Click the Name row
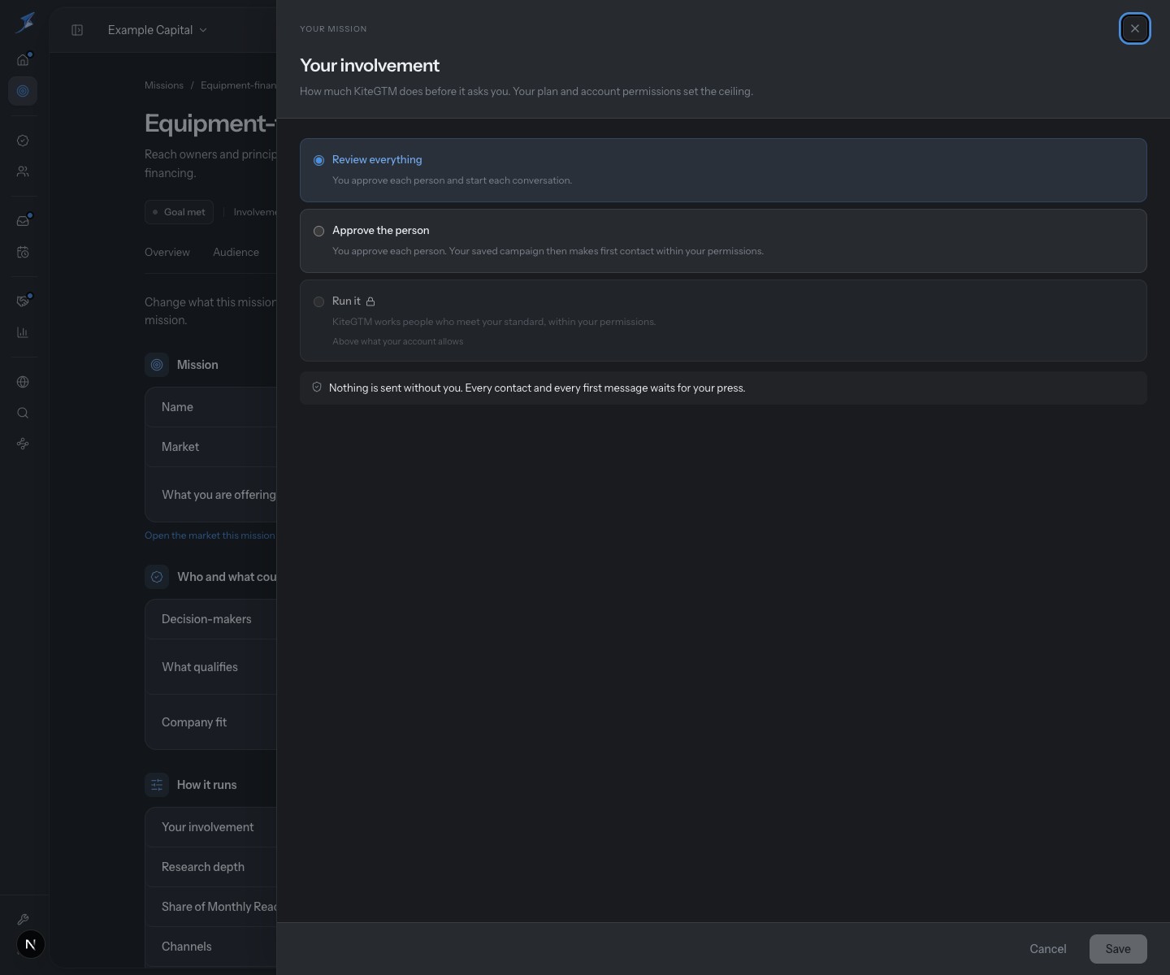 pyautogui.click(x=211, y=407)
